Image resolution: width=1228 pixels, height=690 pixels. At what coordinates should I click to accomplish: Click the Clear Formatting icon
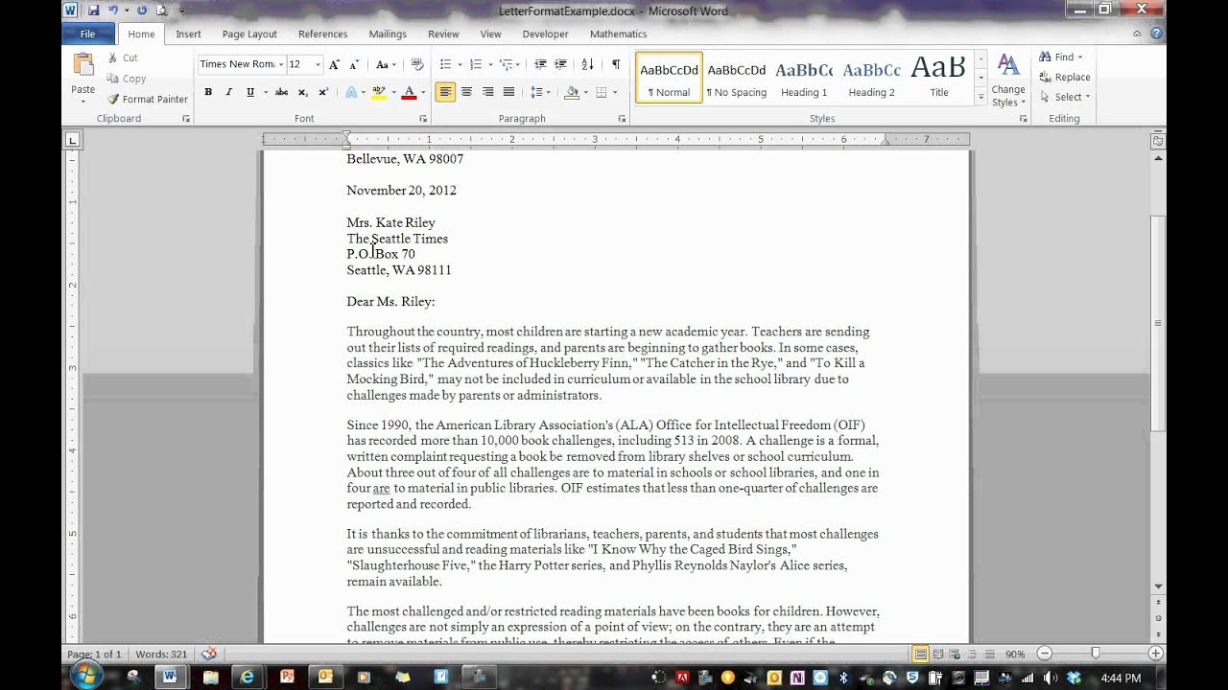pyautogui.click(x=417, y=64)
